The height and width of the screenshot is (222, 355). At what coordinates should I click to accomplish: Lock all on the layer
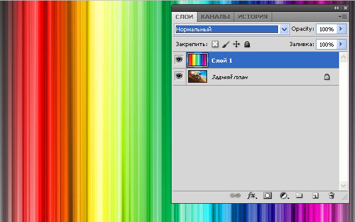click(x=247, y=44)
